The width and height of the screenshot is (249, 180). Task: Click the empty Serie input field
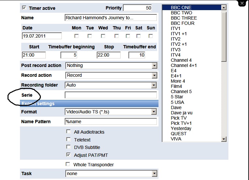(x=111, y=95)
